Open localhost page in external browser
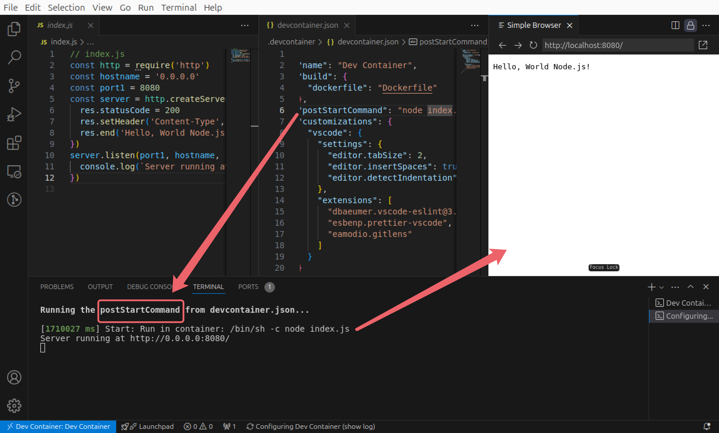Viewport: 719px width, 433px height. pos(703,45)
